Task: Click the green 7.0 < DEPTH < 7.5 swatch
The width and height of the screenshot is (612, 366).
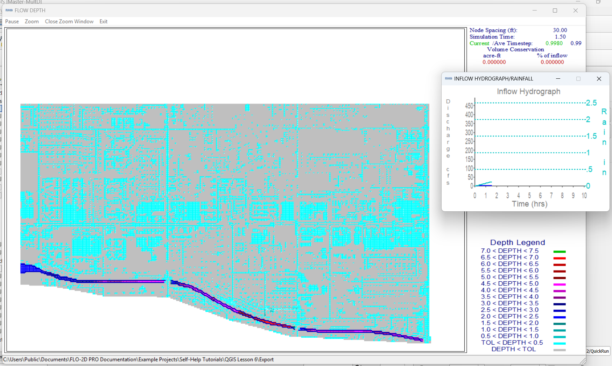Action: point(559,252)
